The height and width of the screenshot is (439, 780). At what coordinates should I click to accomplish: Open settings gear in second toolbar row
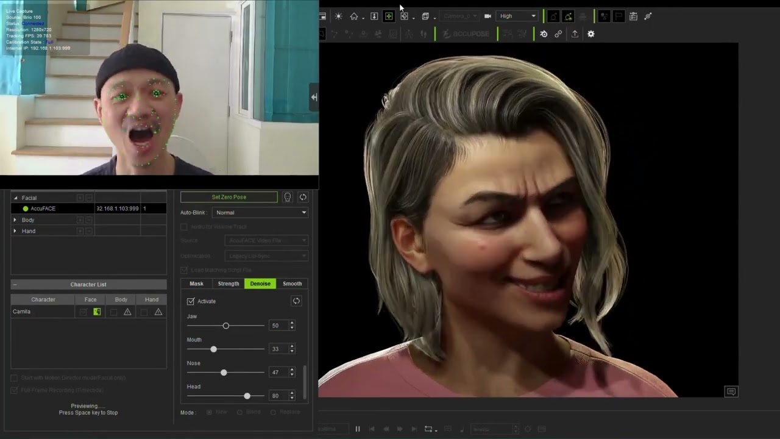pos(590,34)
